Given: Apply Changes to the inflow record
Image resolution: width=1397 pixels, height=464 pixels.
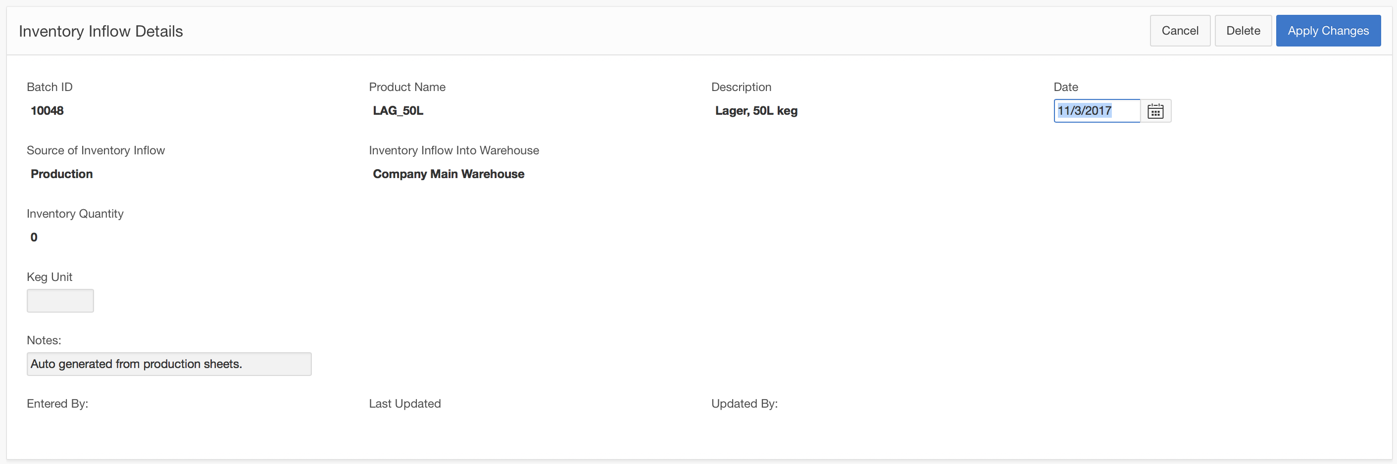Looking at the screenshot, I should [x=1328, y=31].
